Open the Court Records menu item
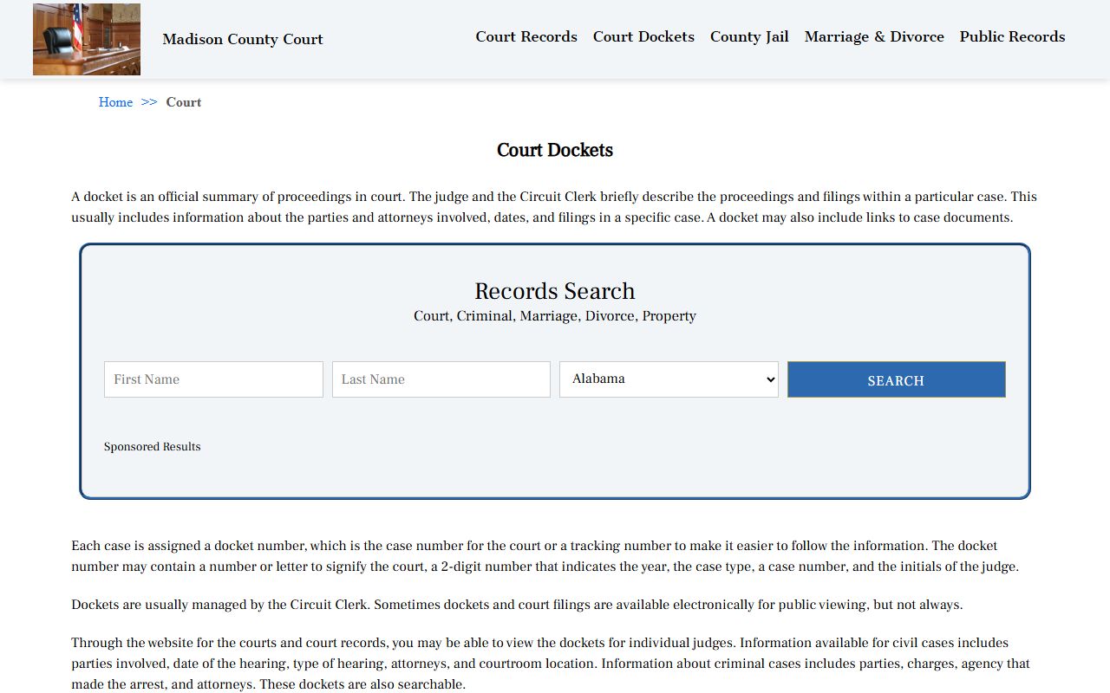 (x=526, y=36)
